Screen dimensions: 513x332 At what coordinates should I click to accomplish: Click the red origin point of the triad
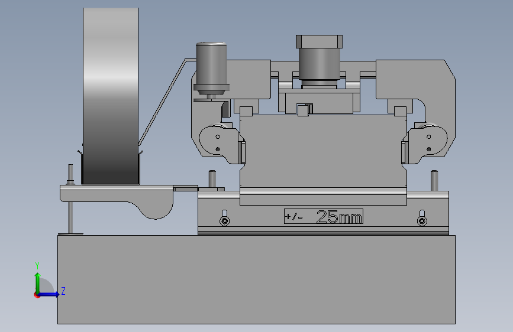(x=37, y=295)
